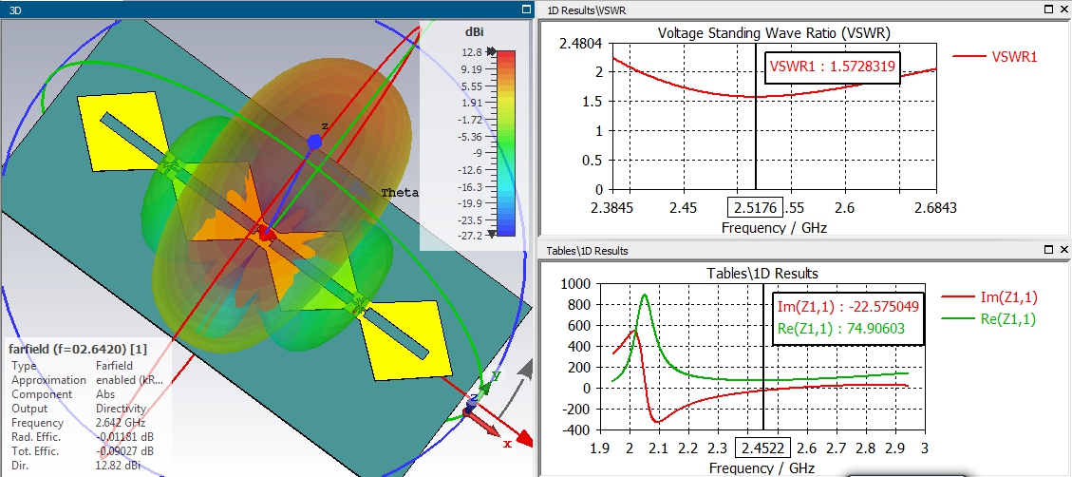
Task: Click the Re(Z1,1) marker value readout
Action: [841, 329]
